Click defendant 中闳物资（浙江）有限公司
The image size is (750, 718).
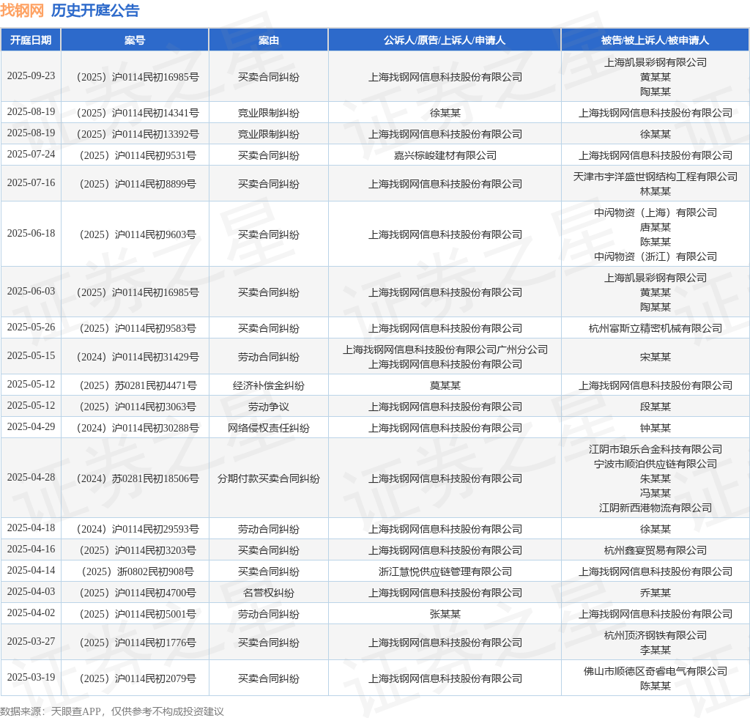click(656, 256)
